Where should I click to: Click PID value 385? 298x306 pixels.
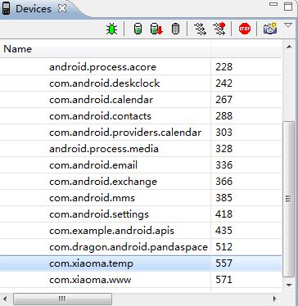coord(223,198)
